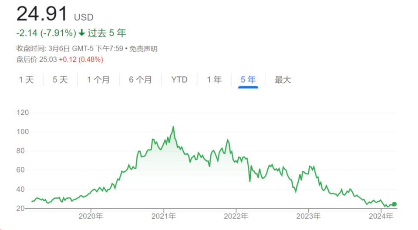The width and height of the screenshot is (418, 230).
Task: Select the 1 天 time range tab
Action: click(27, 80)
